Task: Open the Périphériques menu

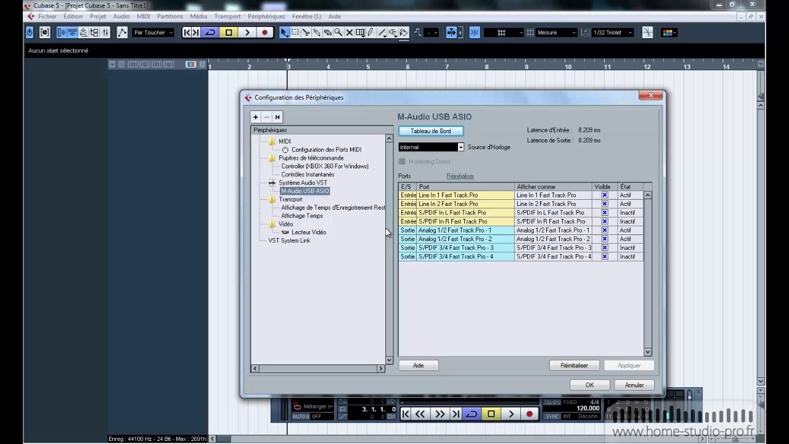Action: [x=266, y=17]
